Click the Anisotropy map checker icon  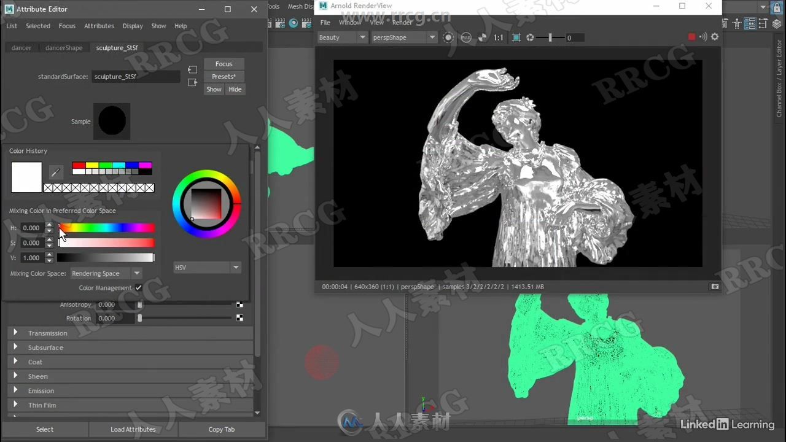click(x=239, y=304)
